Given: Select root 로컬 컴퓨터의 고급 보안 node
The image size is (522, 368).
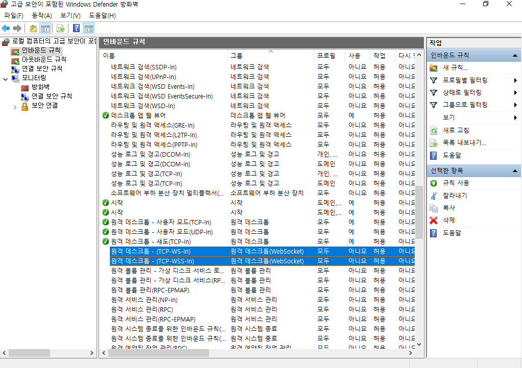Looking at the screenshot, I should (x=54, y=41).
